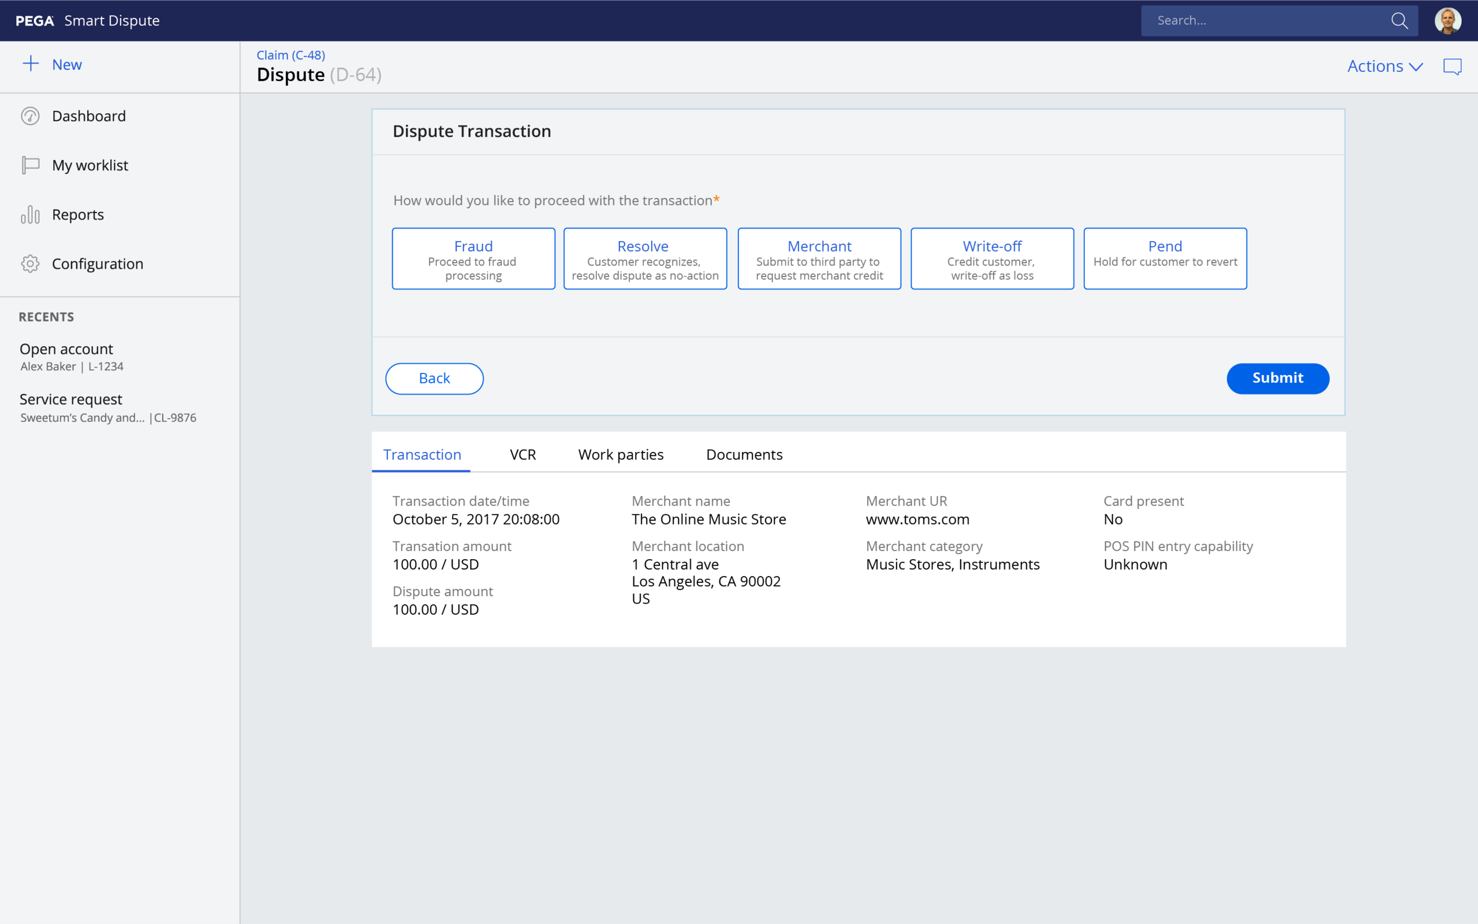Click the user profile avatar
This screenshot has width=1478, height=924.
point(1447,21)
